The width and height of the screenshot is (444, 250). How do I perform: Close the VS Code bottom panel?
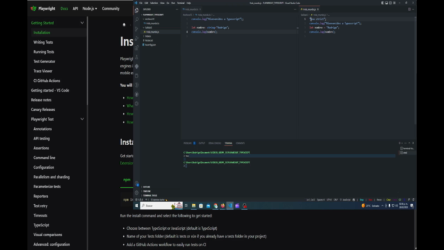413,143
